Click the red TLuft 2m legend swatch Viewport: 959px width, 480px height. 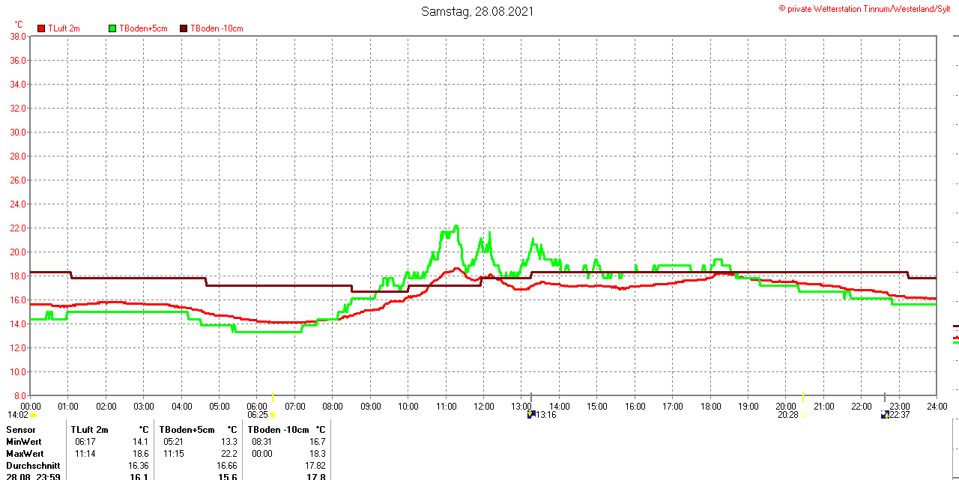coord(41,28)
